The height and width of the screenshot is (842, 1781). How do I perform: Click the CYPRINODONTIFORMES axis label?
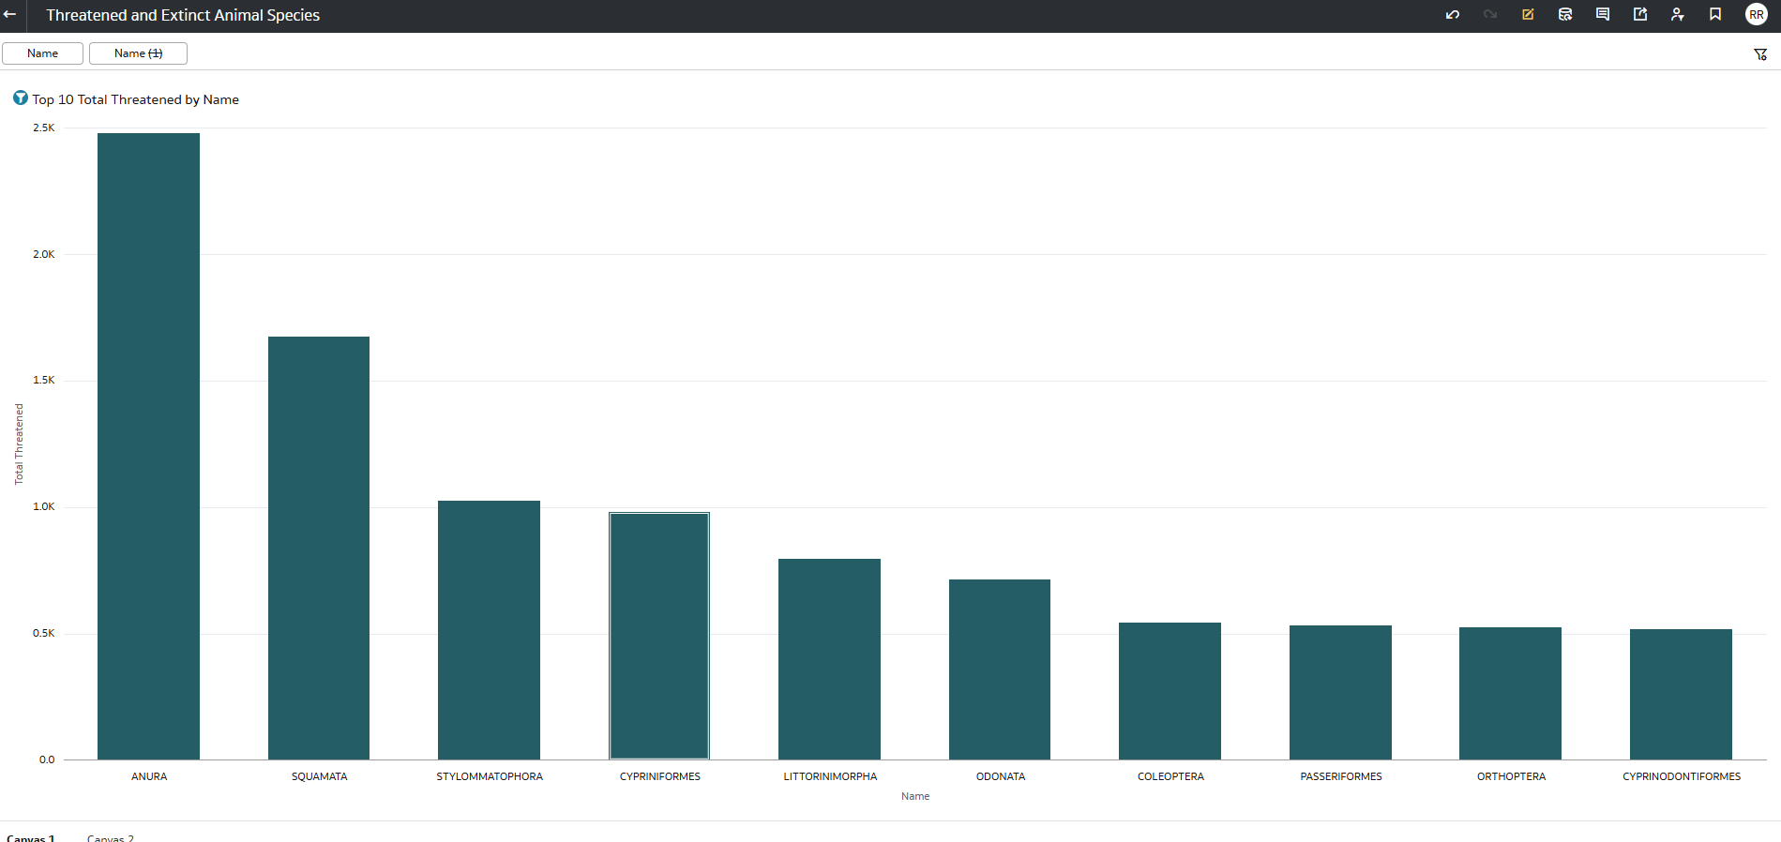1682,776
